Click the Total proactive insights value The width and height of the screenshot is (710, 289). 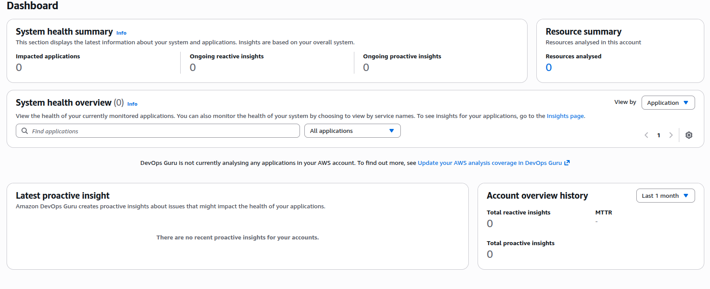pyautogui.click(x=490, y=254)
